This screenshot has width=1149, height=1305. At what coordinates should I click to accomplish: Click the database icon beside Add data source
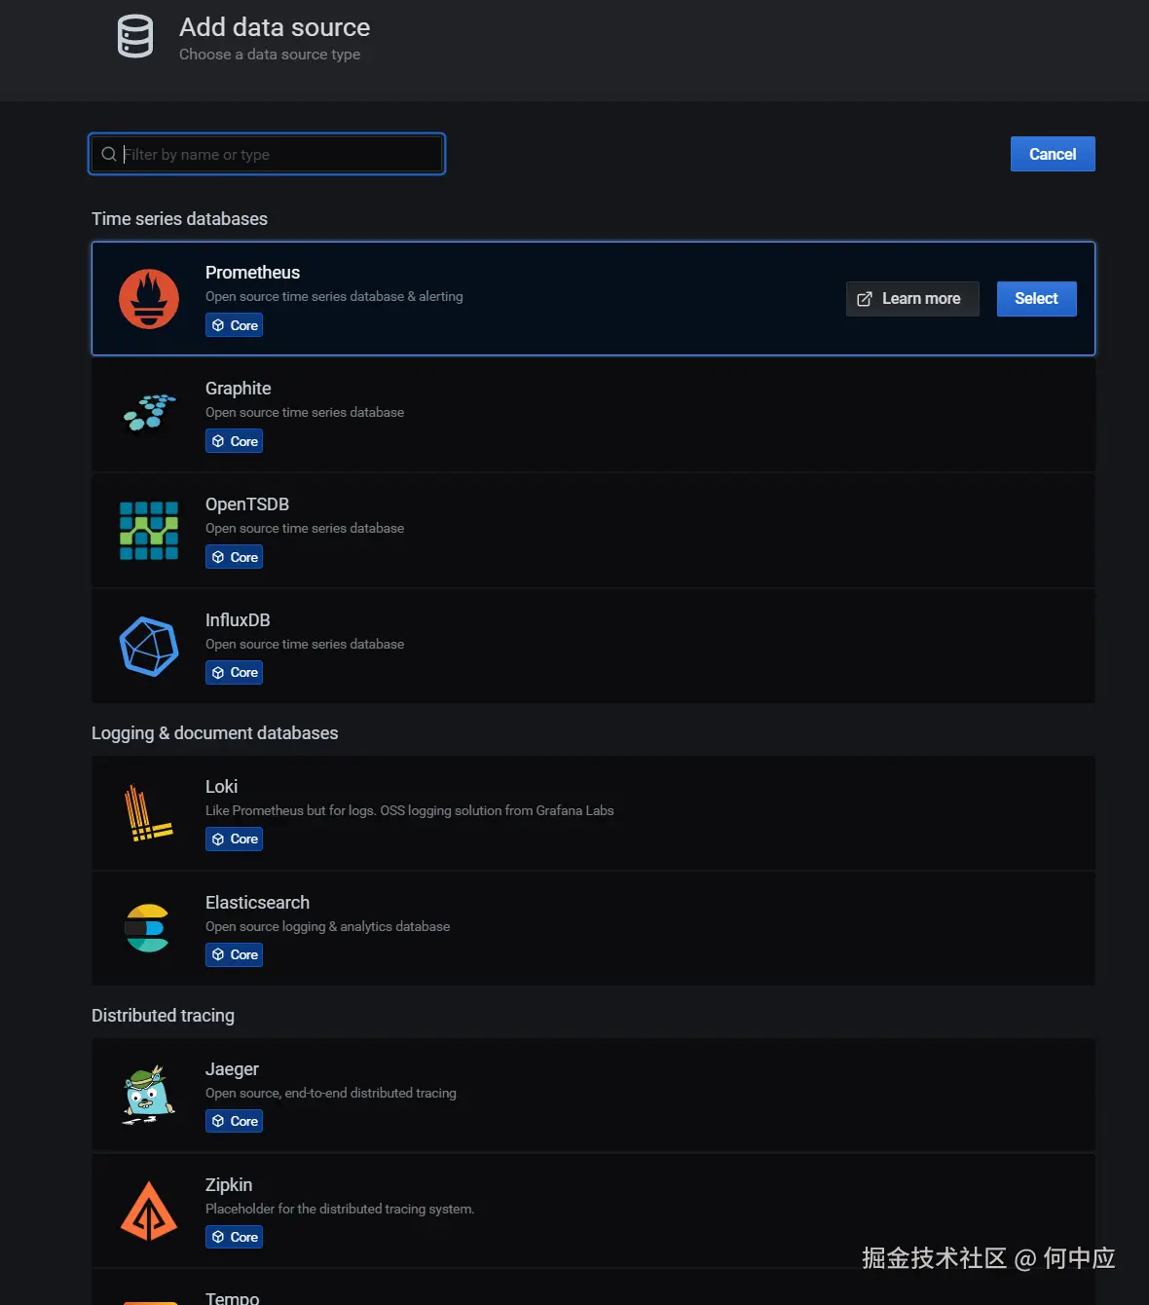coord(135,37)
